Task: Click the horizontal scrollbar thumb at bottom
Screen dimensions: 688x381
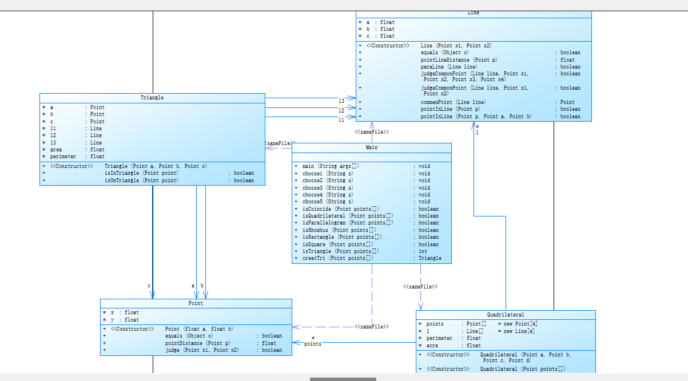Action: coord(343,379)
